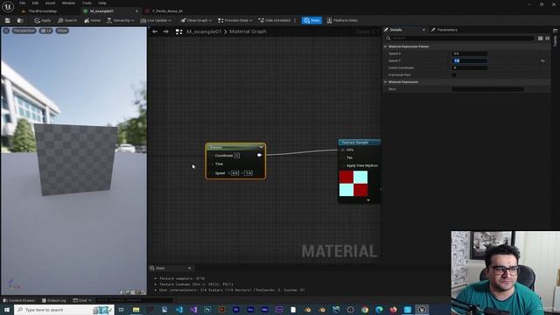Image resolution: width=560 pixels, height=315 pixels.
Task: Click the Time input pin on Panner node
Action: pyautogui.click(x=212, y=164)
